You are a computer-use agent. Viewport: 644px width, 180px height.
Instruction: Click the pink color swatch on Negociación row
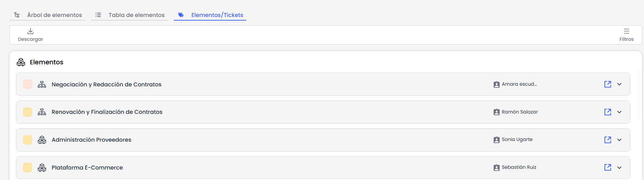click(28, 84)
